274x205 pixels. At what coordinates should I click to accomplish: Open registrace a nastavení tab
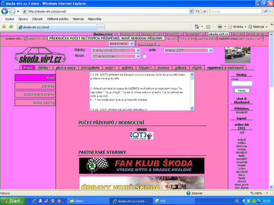pos(225,68)
